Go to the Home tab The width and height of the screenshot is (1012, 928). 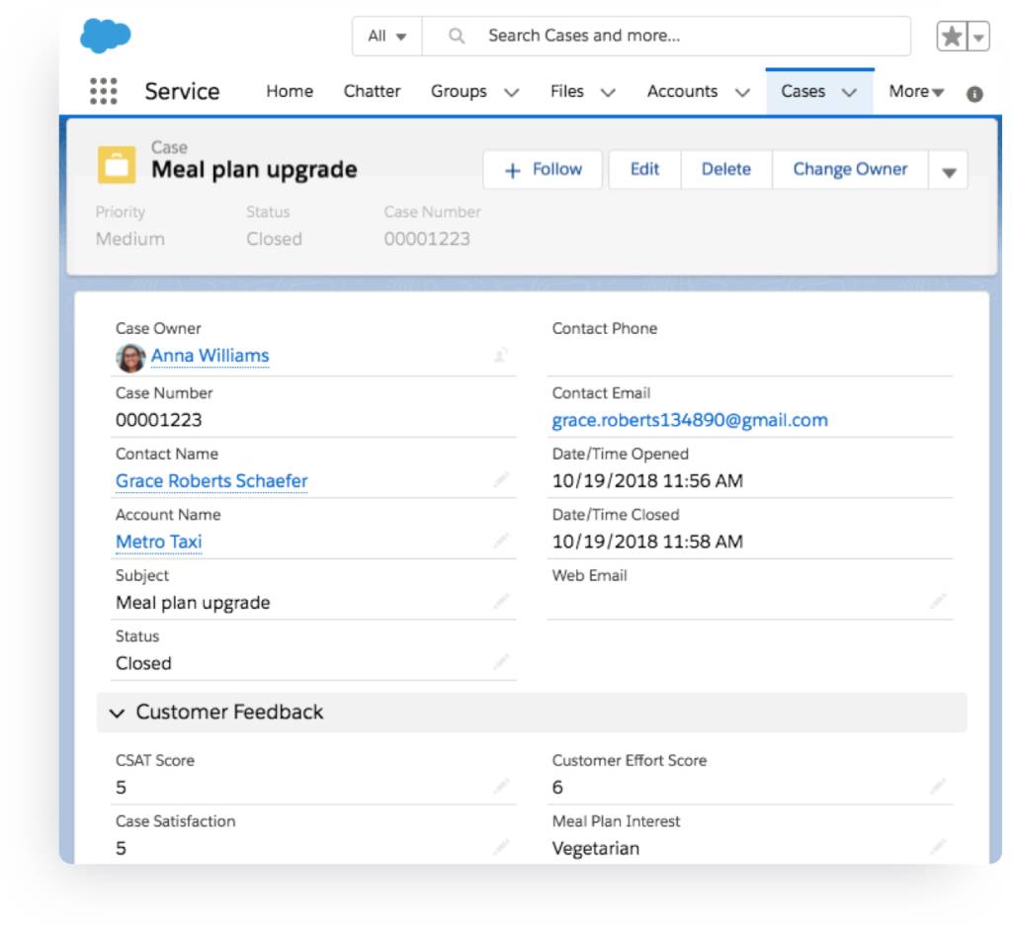[290, 91]
